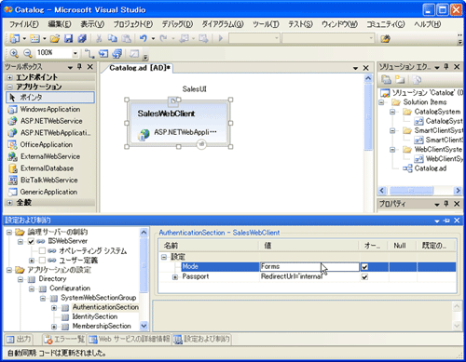Click the diagram routing icon next to zoom box

[x=89, y=53]
